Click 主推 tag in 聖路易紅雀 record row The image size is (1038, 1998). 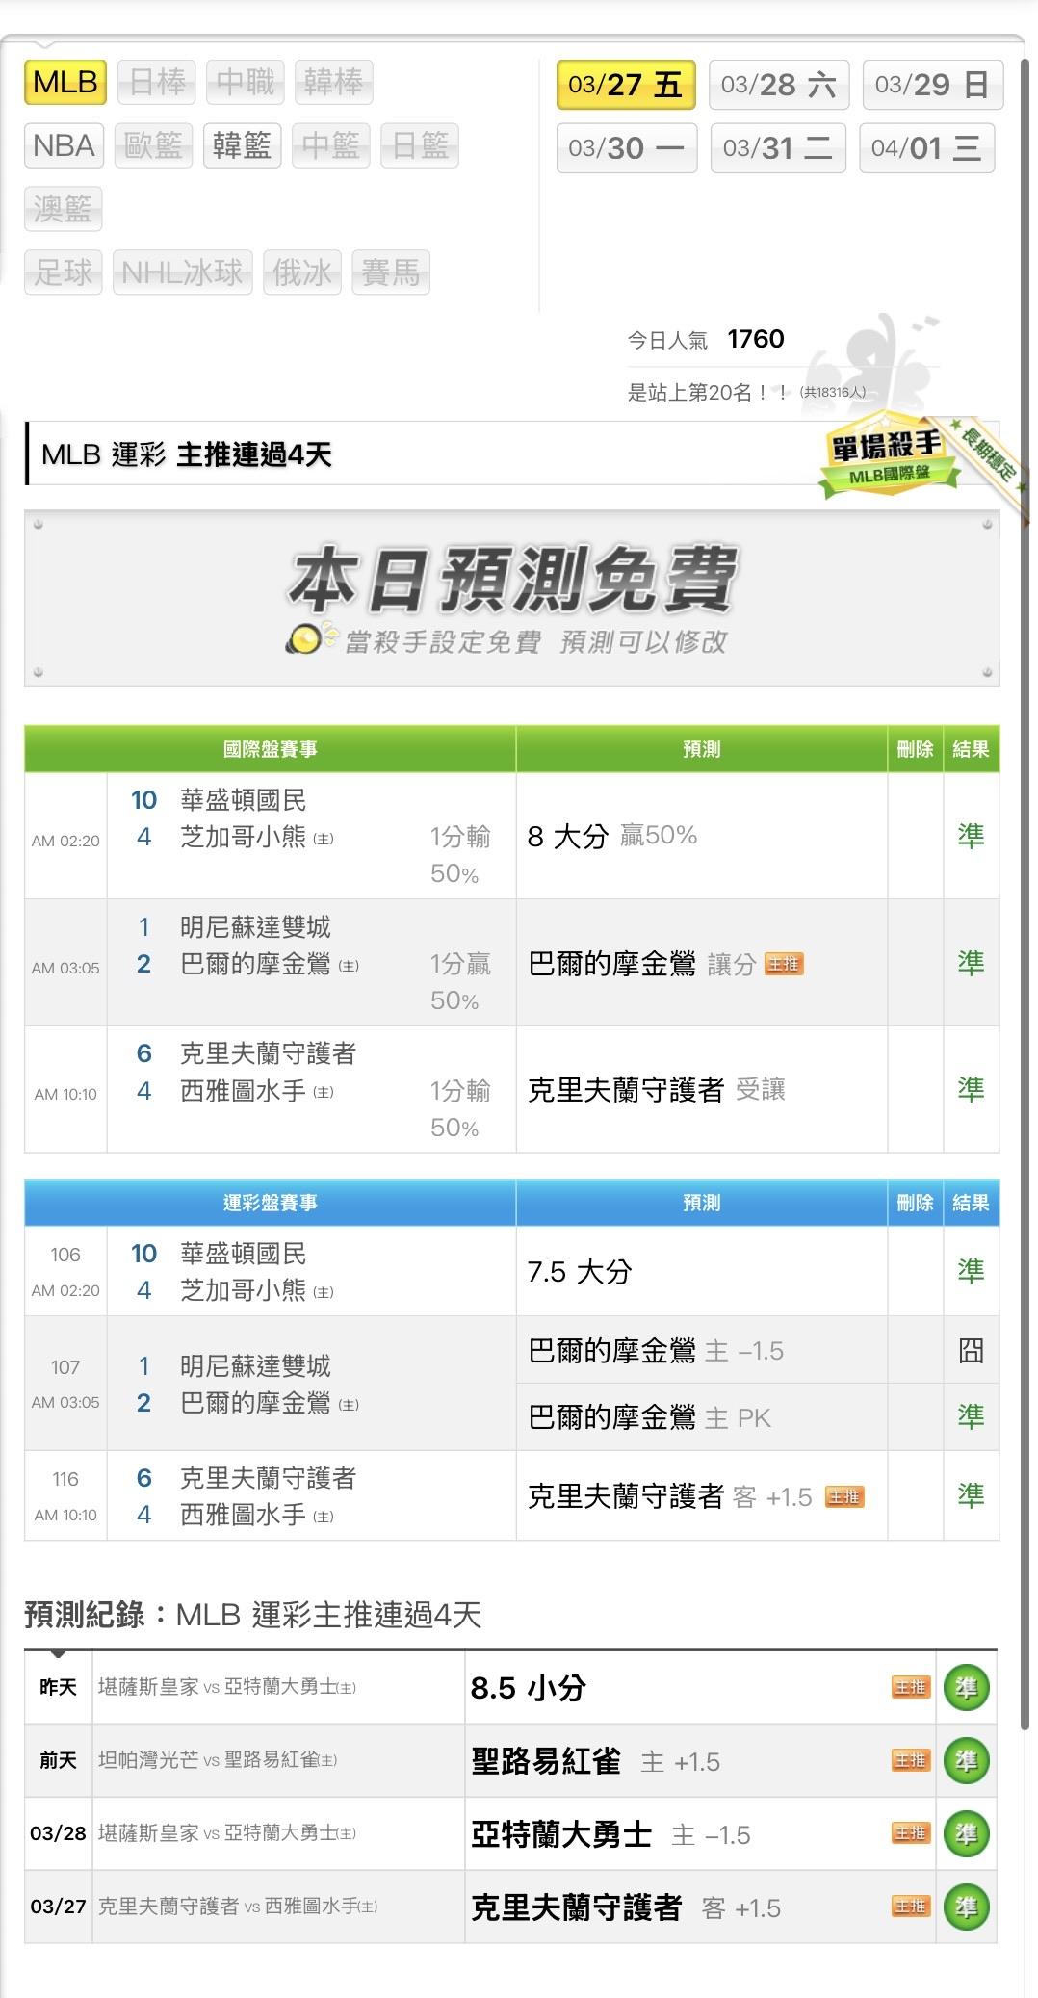click(x=910, y=1760)
